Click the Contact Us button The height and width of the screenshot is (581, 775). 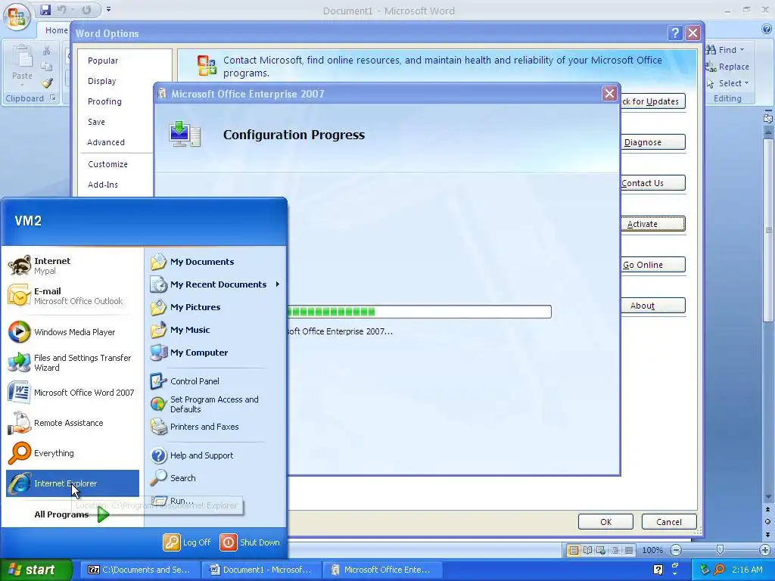tap(653, 183)
